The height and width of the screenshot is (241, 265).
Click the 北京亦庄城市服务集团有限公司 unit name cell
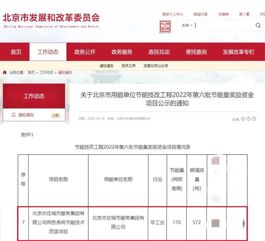coord(118,222)
